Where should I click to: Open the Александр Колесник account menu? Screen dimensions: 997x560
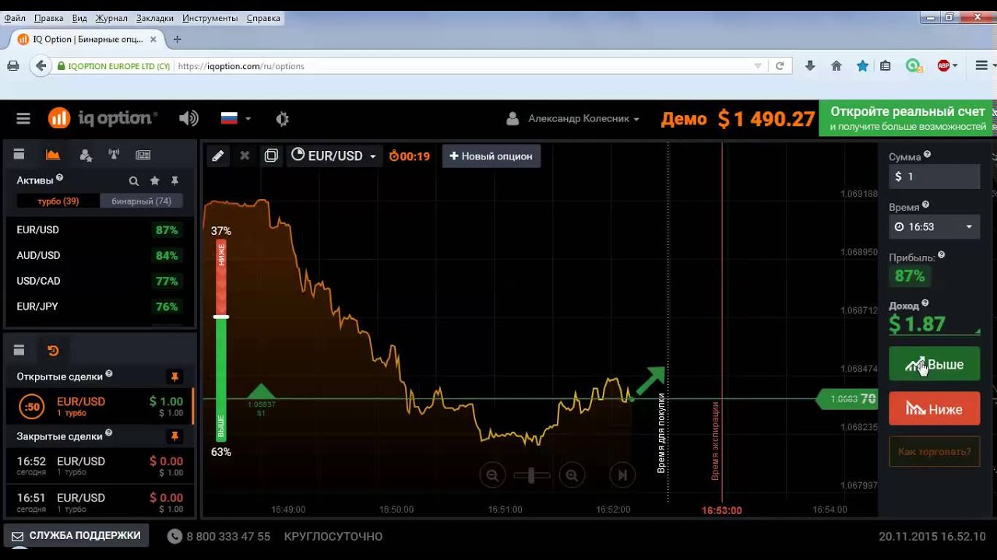click(x=573, y=119)
